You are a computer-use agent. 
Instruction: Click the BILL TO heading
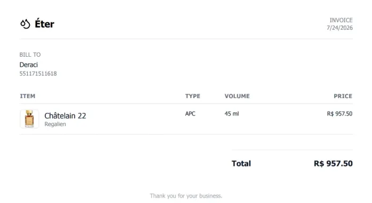coord(30,55)
